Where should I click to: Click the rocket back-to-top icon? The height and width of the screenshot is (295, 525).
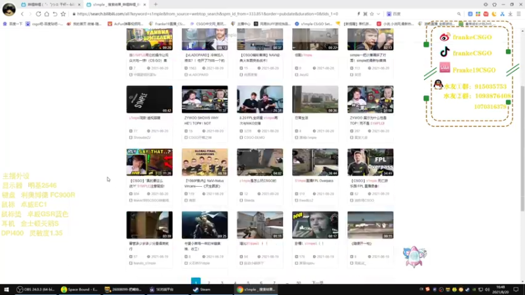tap(414, 257)
